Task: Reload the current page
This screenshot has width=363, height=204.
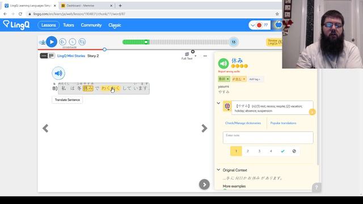Action: click(x=20, y=14)
